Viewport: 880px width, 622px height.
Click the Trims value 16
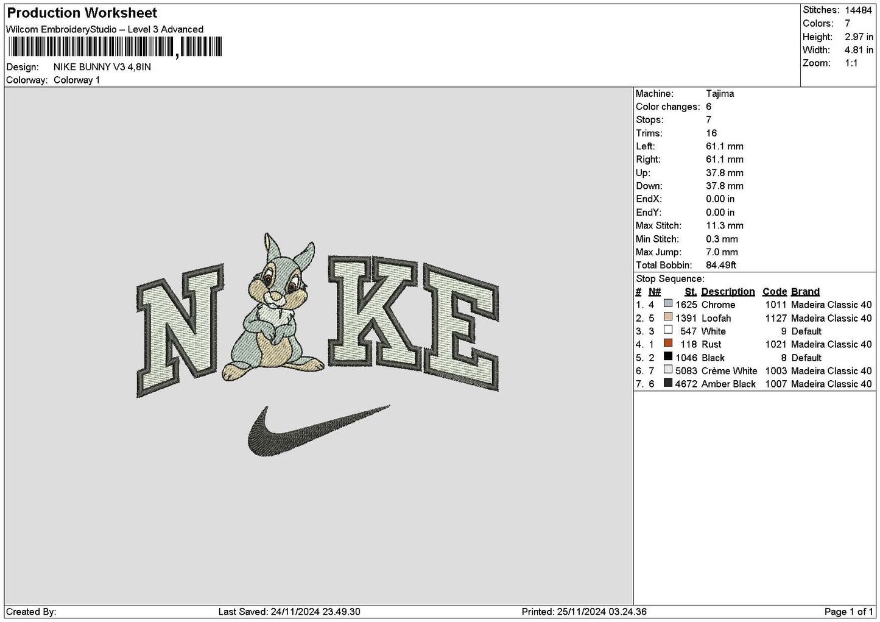point(711,133)
